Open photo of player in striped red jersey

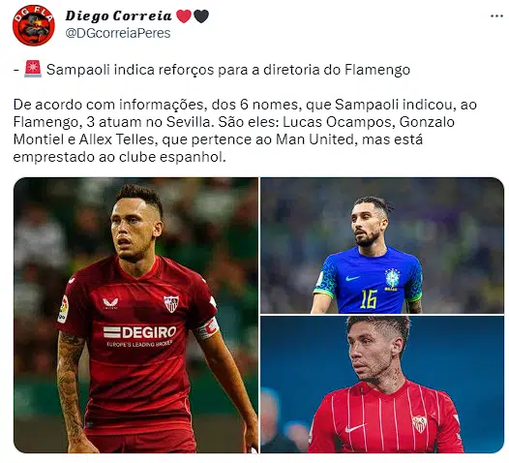point(382,385)
